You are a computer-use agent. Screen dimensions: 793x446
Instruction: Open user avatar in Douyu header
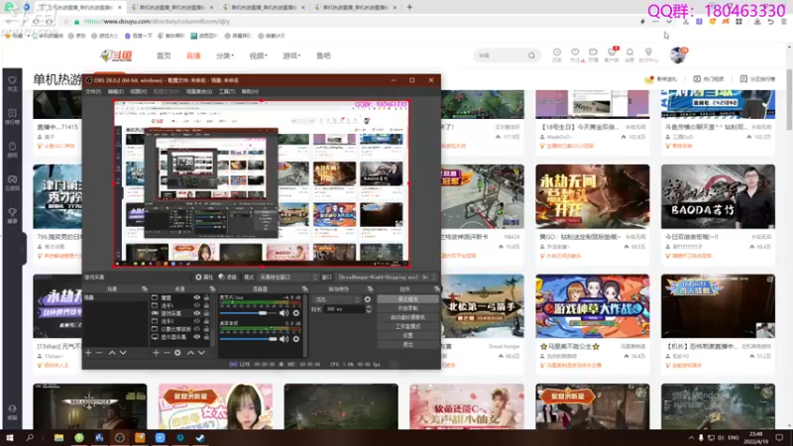[x=677, y=56]
